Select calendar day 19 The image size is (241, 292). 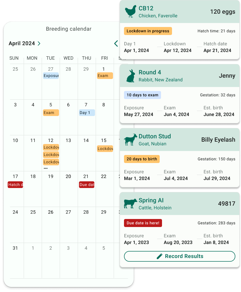click(51, 176)
